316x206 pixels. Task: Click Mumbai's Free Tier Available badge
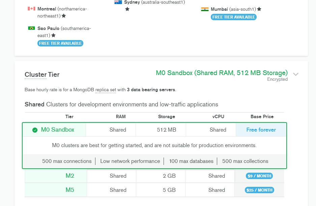click(234, 17)
